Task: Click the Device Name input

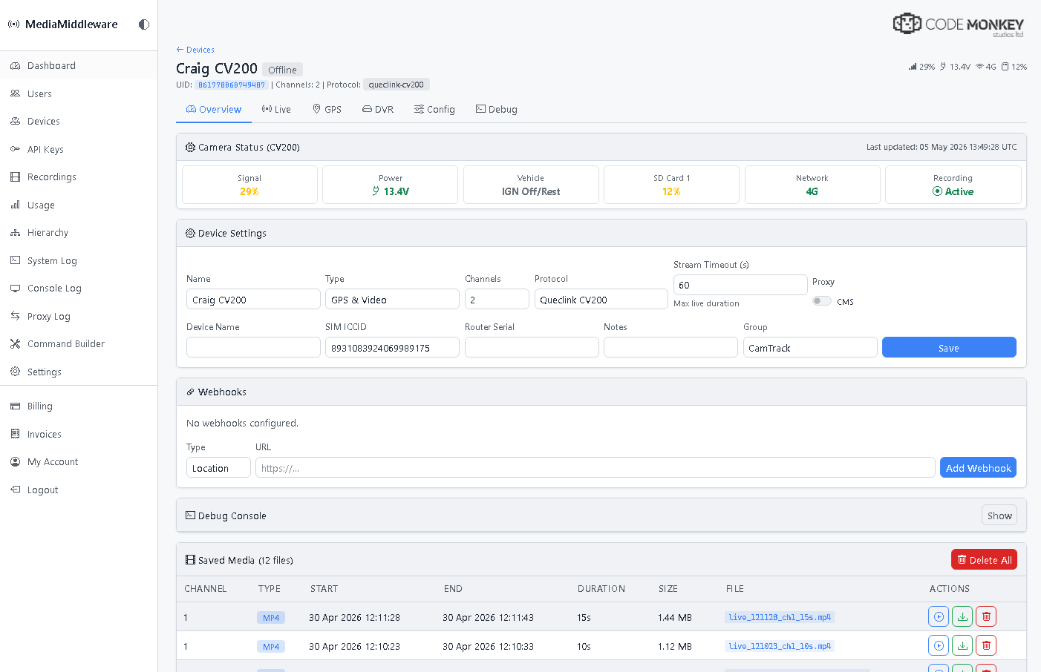Action: click(253, 347)
